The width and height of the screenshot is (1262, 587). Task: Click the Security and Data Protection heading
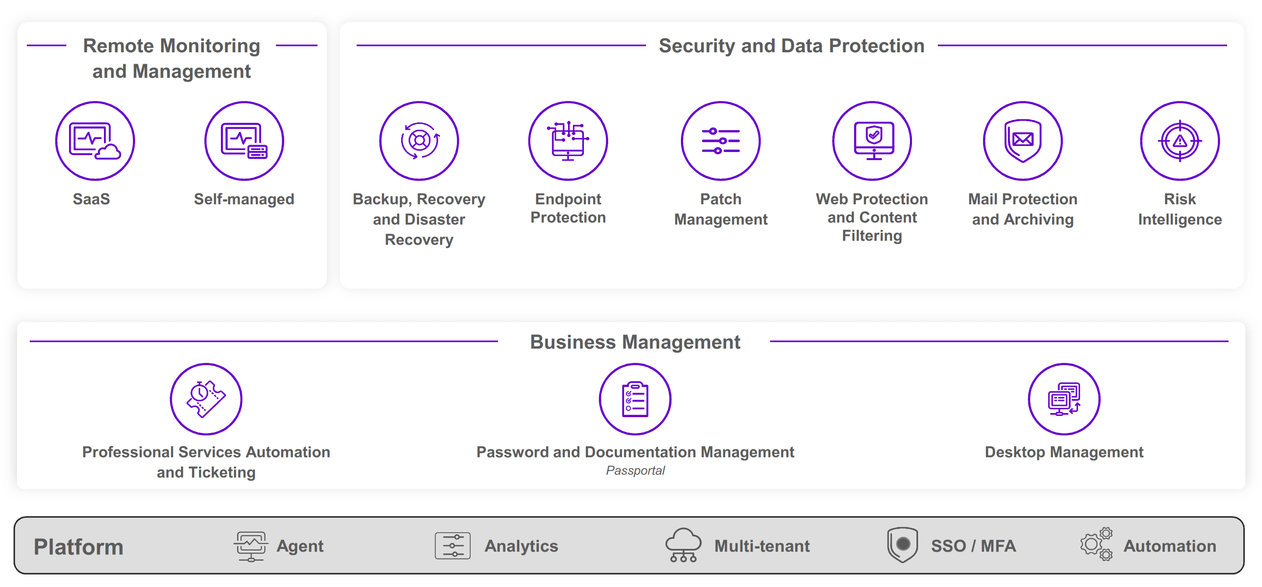791,45
